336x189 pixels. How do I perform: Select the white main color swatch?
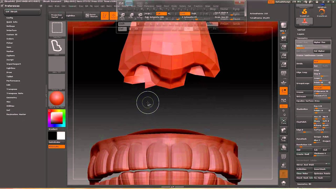click(x=61, y=136)
